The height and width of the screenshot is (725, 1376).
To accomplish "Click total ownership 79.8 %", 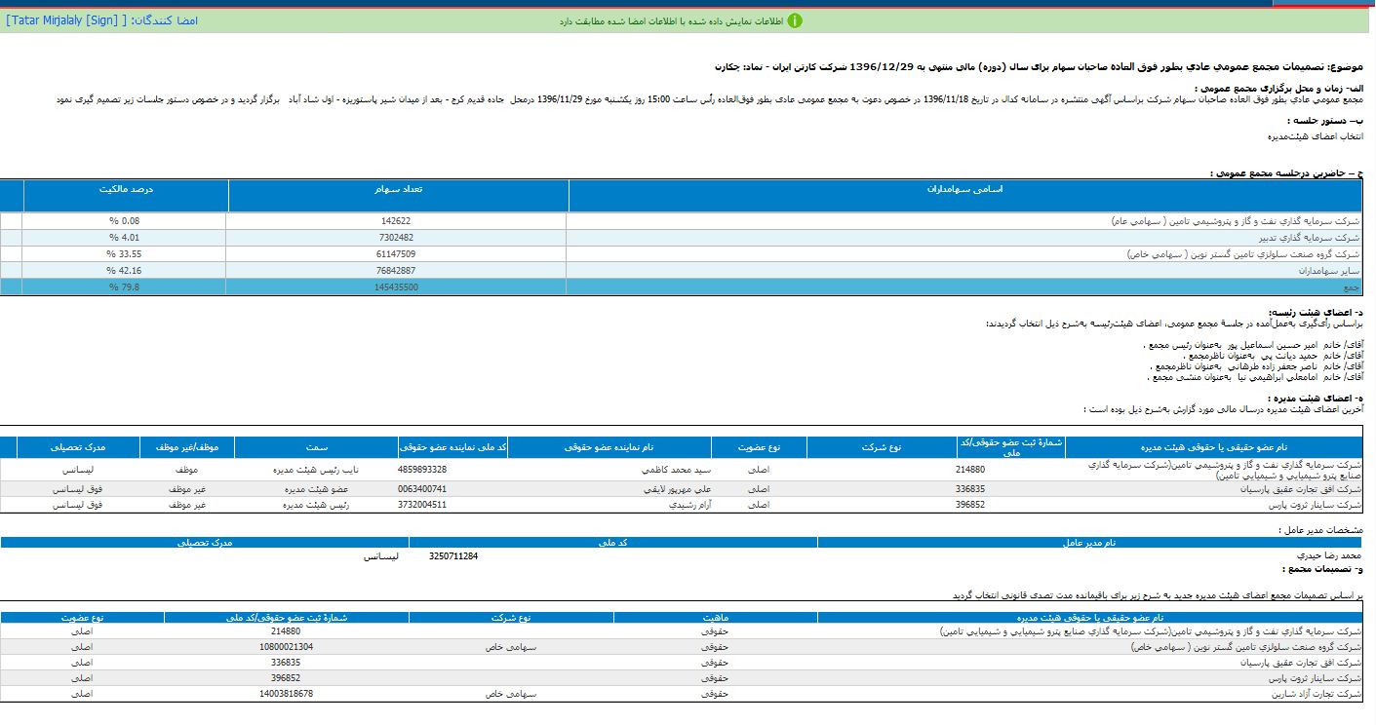I will tap(125, 287).
